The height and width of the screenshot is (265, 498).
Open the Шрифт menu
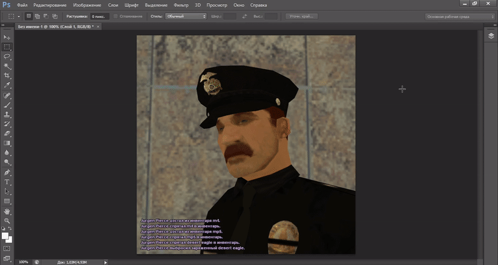(x=131, y=5)
